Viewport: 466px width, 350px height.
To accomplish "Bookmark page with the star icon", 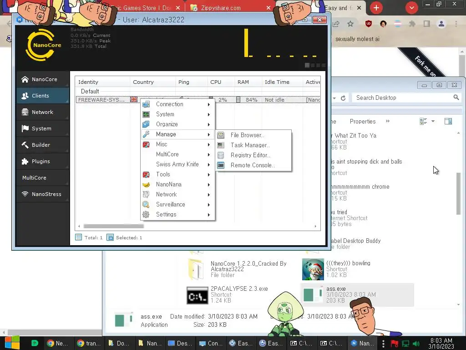I will click(x=350, y=24).
